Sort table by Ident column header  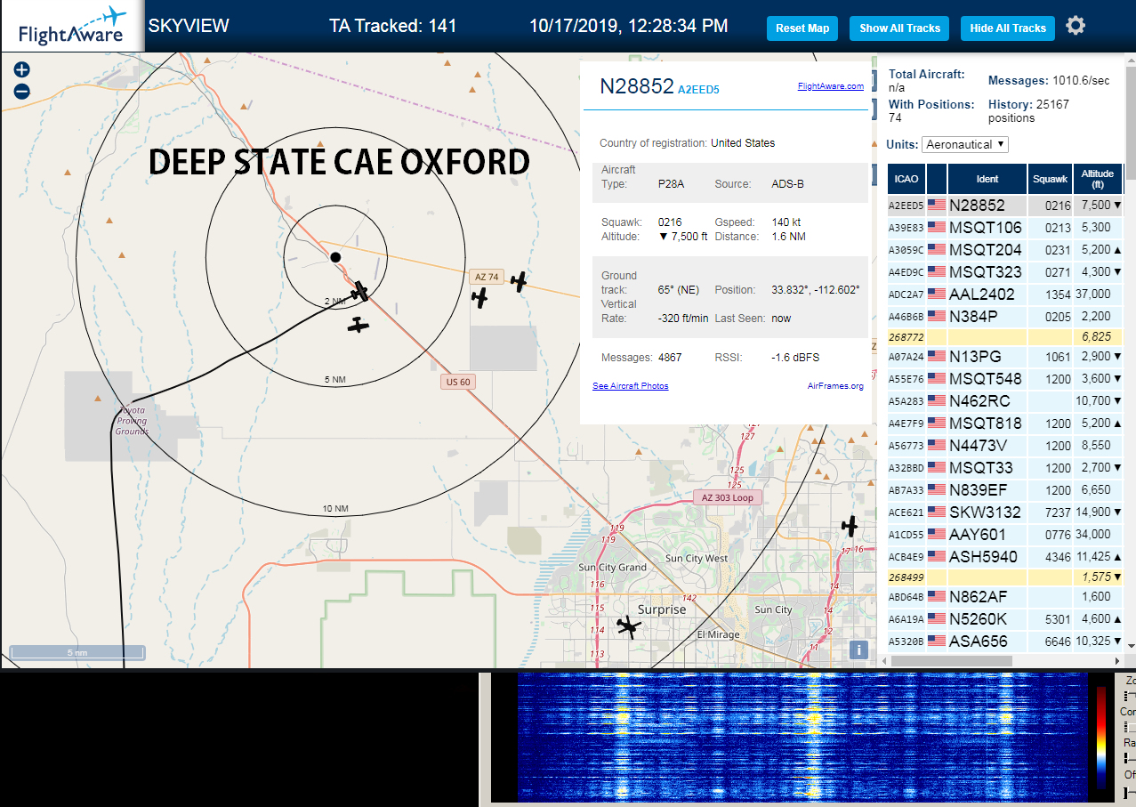(x=987, y=179)
